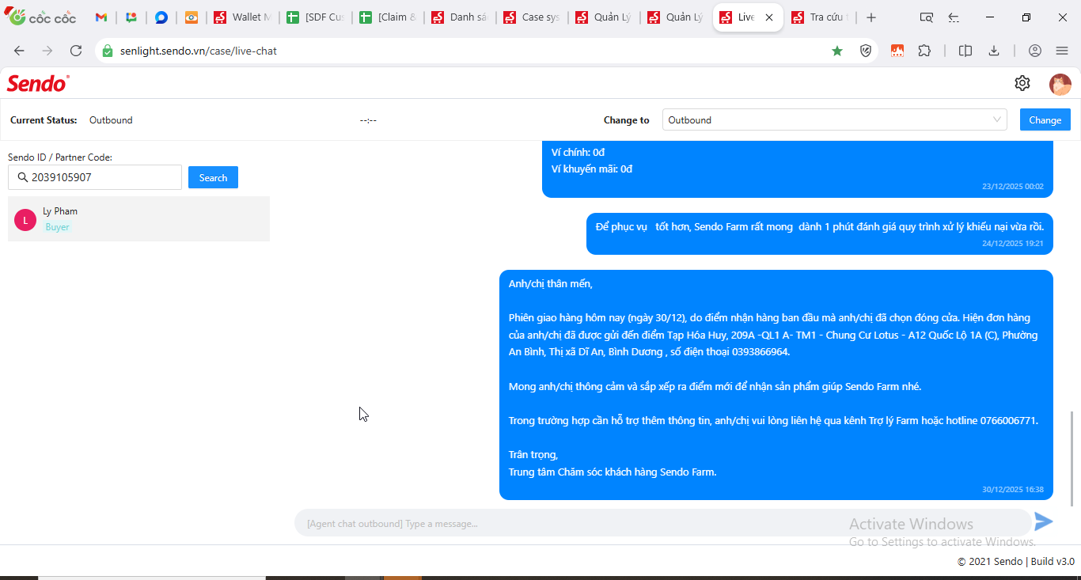Click the Ví khuyến mãi balance message
The image size is (1081, 580).
click(x=592, y=169)
